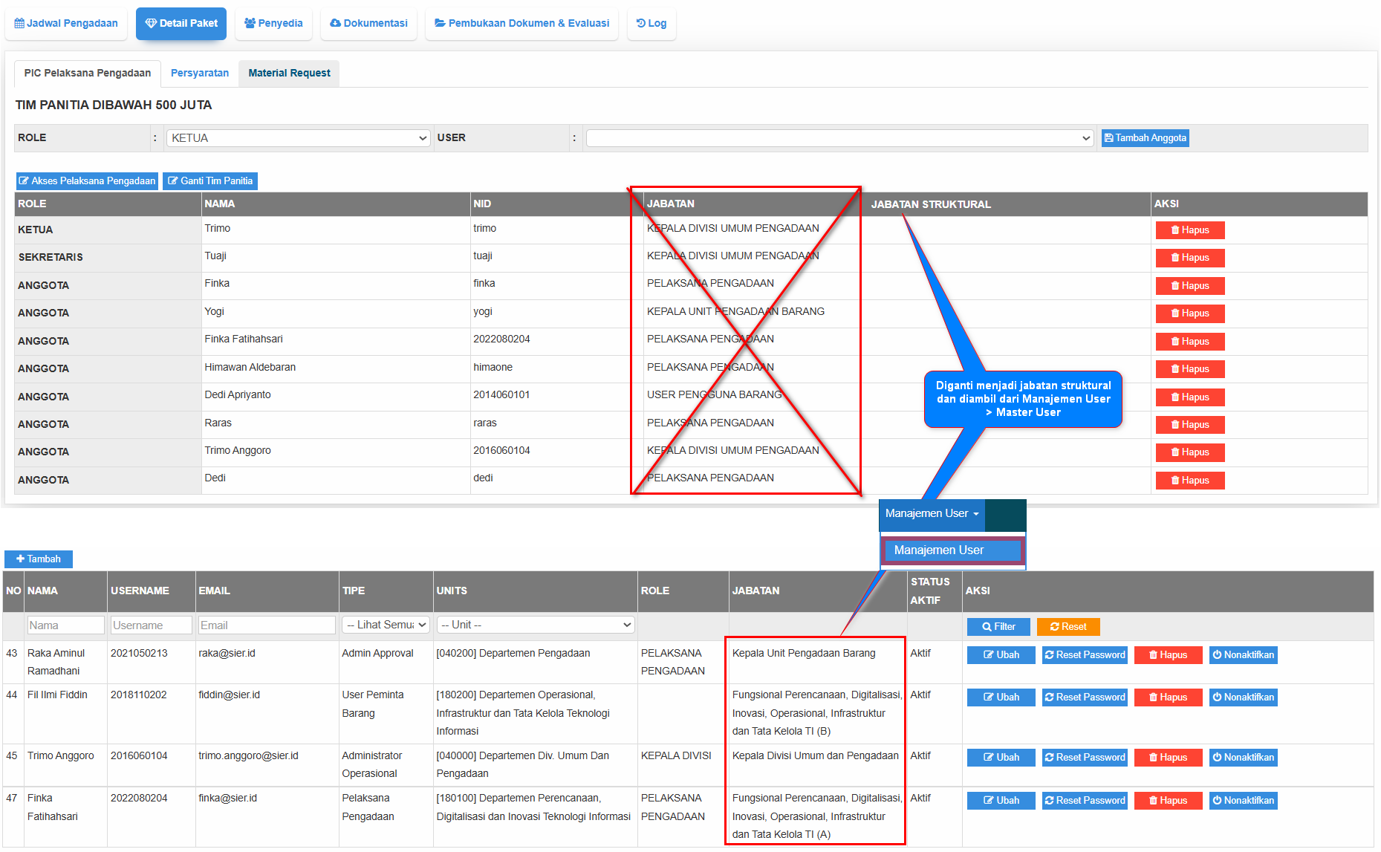Click the Penyedia users tab
Screen dimensions: 1381x852
tap(273, 23)
